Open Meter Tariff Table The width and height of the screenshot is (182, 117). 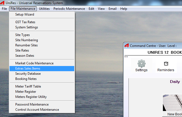pos(42,86)
